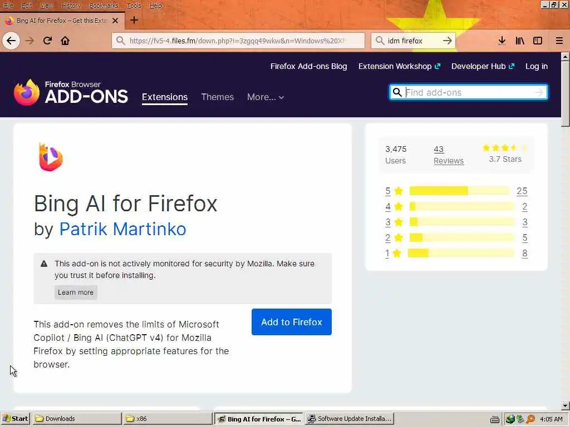Open the Bookmarks menu
This screenshot has width=570, height=427.
point(104,6)
